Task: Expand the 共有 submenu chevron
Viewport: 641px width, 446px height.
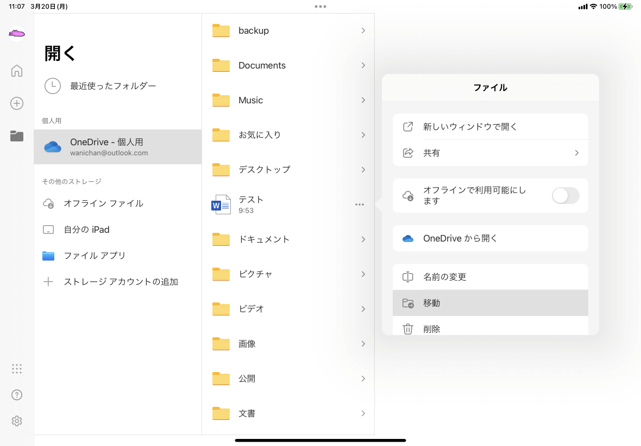Action: [576, 153]
